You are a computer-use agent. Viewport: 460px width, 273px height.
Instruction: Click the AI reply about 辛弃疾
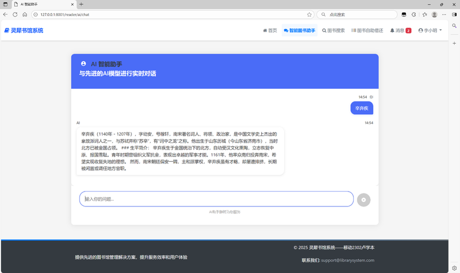pyautogui.click(x=180, y=151)
